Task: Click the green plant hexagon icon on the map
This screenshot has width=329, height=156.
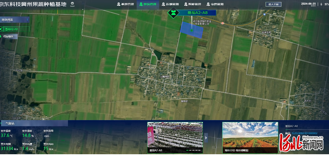Action: click(x=173, y=13)
